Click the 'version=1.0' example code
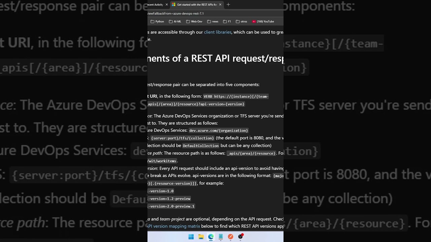 (161, 191)
